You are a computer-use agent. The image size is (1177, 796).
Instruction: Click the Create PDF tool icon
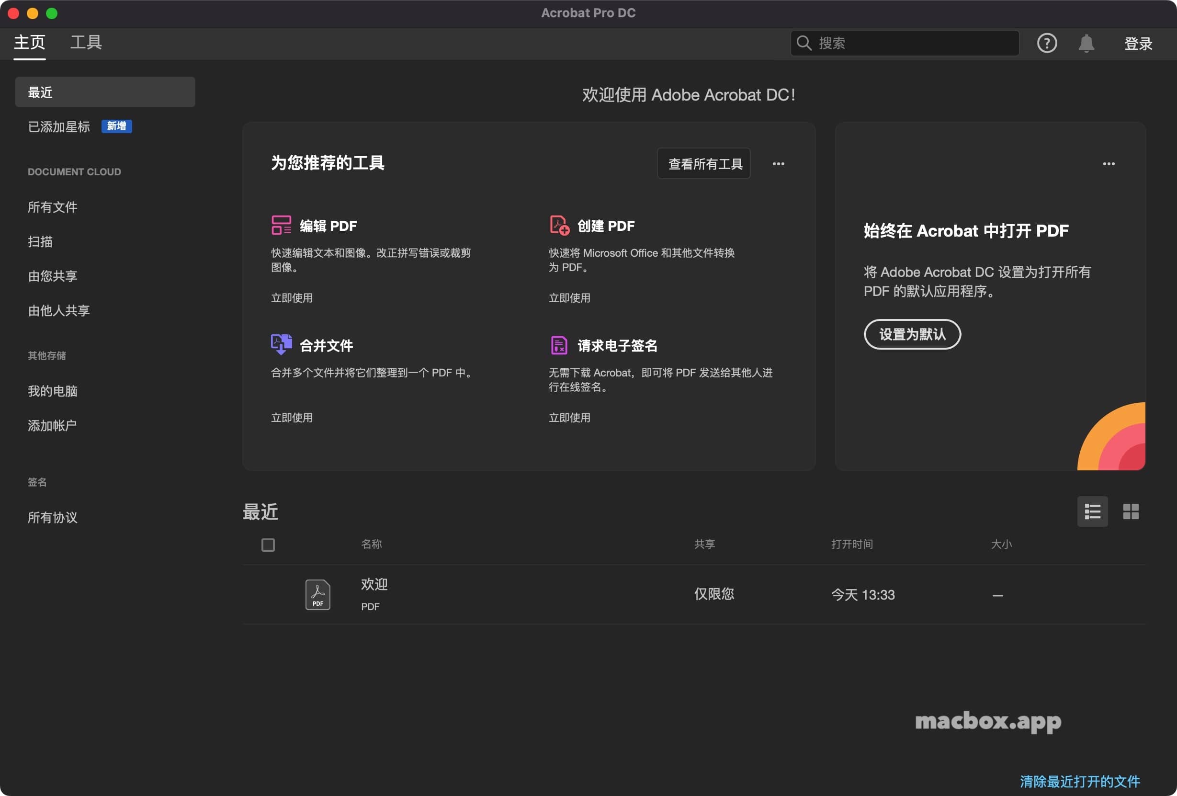point(559,225)
